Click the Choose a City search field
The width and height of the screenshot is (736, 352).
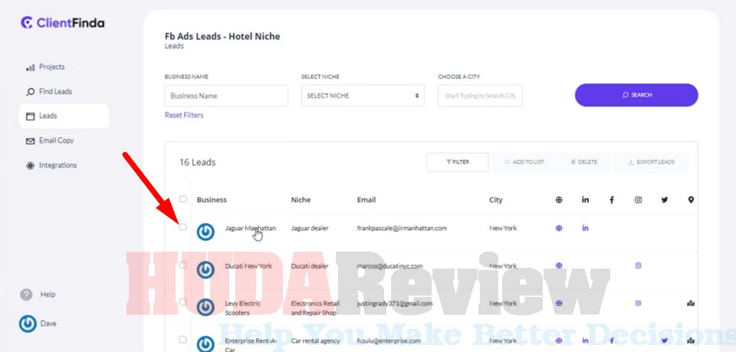tap(480, 96)
